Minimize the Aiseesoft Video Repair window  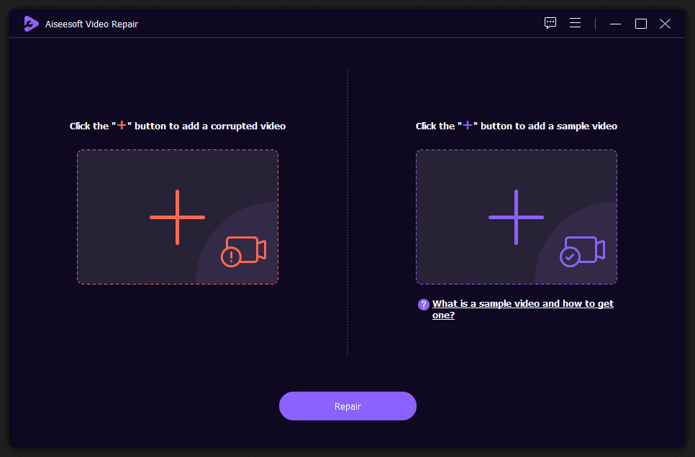pos(615,24)
